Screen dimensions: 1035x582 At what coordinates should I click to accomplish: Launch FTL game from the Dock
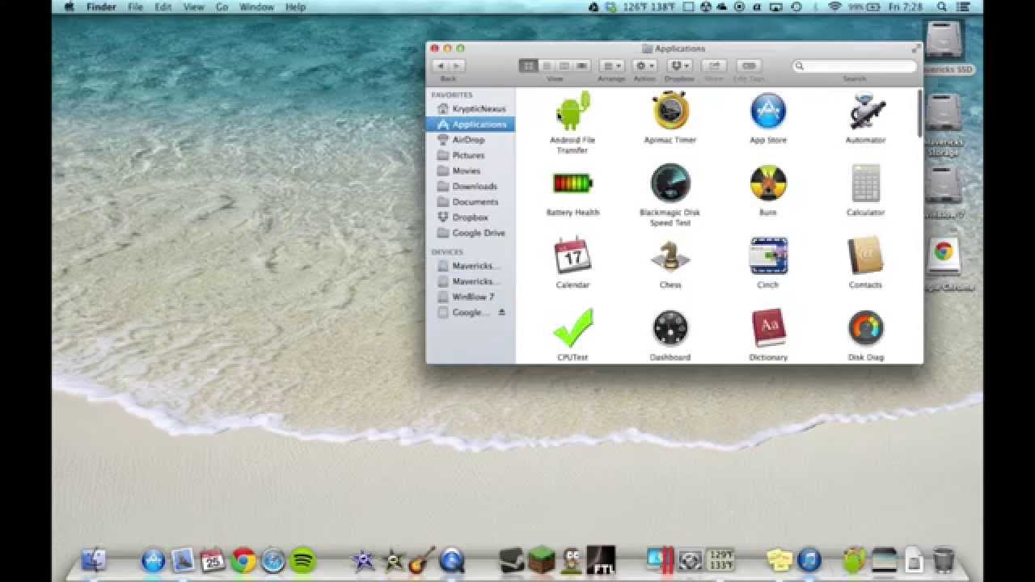(601, 559)
